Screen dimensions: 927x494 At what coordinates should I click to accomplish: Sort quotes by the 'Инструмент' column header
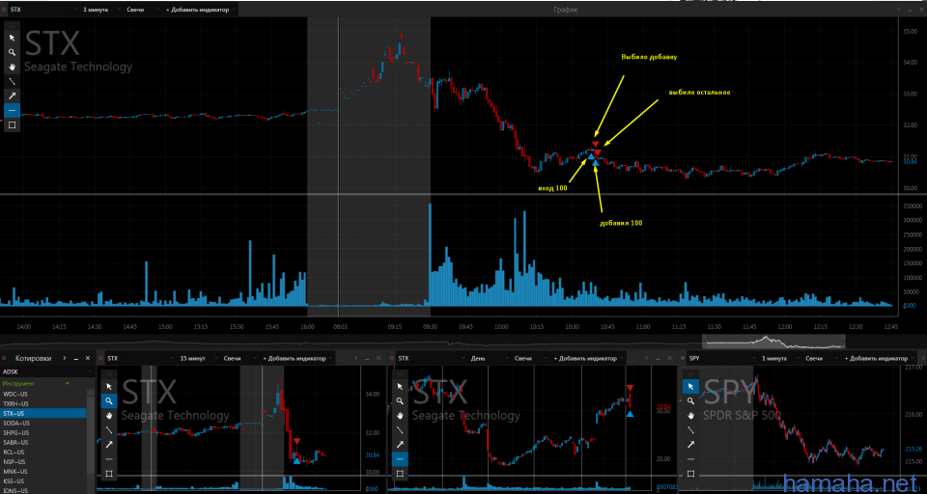pos(36,383)
